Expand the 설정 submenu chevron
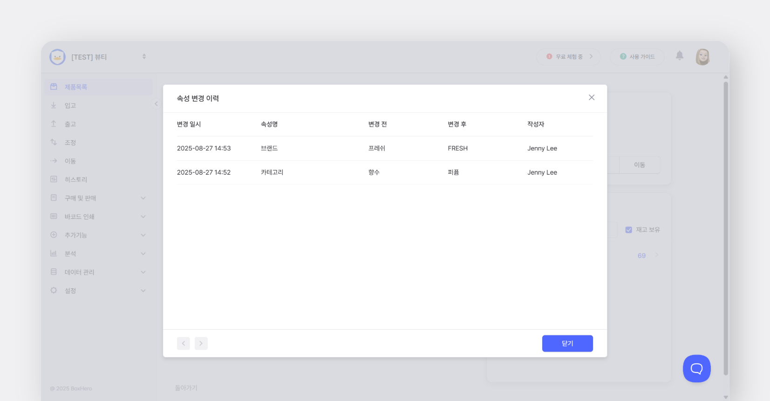This screenshot has width=770, height=401. pyautogui.click(x=143, y=291)
